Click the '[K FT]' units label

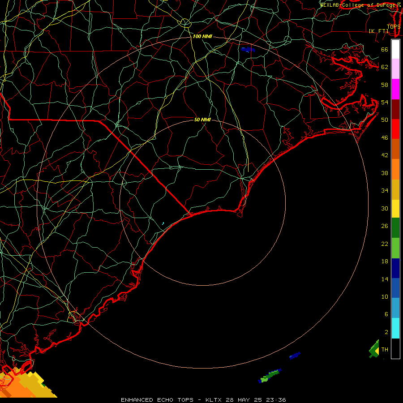pyautogui.click(x=378, y=31)
